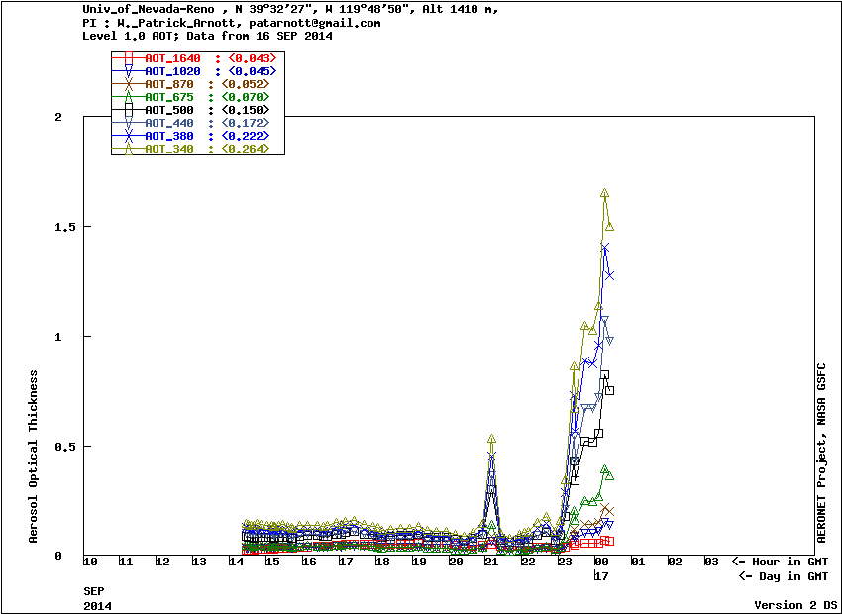Click the AOT_675 legend label
The width and height of the screenshot is (842, 614).
coord(169,97)
